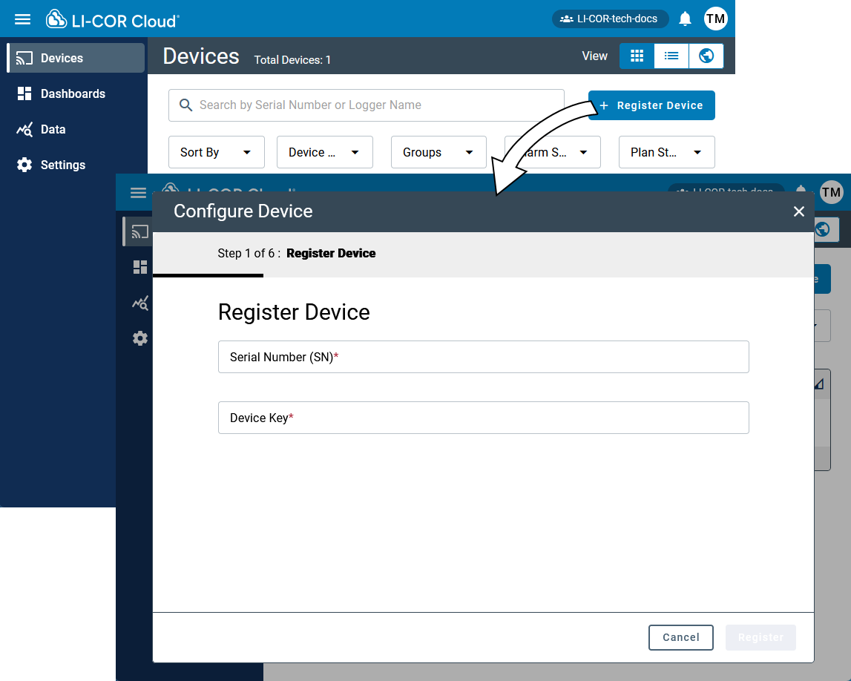Open the hamburger menu in top window
The height and width of the screenshot is (681, 851).
(22, 19)
